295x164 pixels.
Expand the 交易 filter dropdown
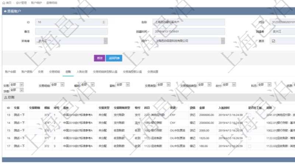click(22, 85)
